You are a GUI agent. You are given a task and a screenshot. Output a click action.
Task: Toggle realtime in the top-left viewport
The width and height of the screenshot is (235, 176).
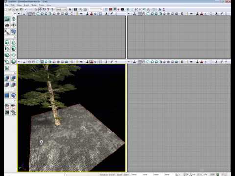pyautogui.click(x=24, y=14)
